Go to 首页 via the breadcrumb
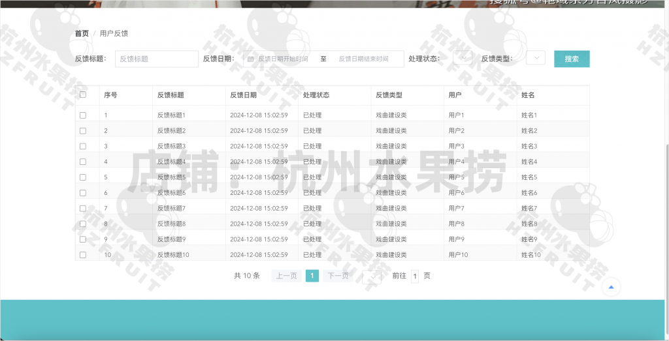 [82, 33]
